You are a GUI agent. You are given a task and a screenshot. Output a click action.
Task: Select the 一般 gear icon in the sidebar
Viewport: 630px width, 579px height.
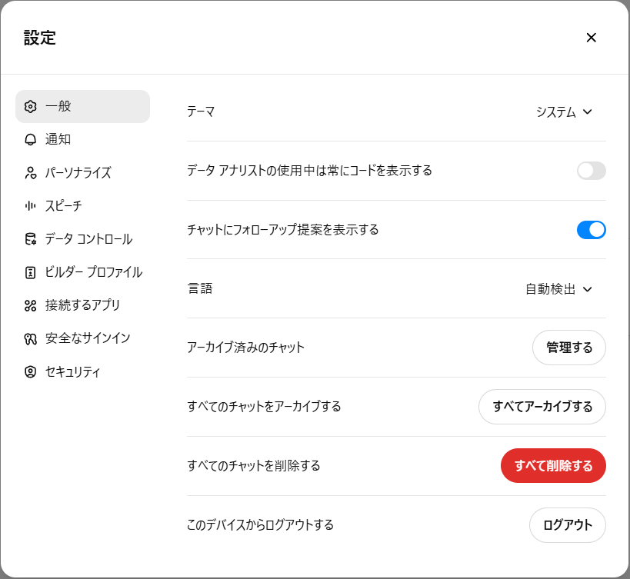31,106
